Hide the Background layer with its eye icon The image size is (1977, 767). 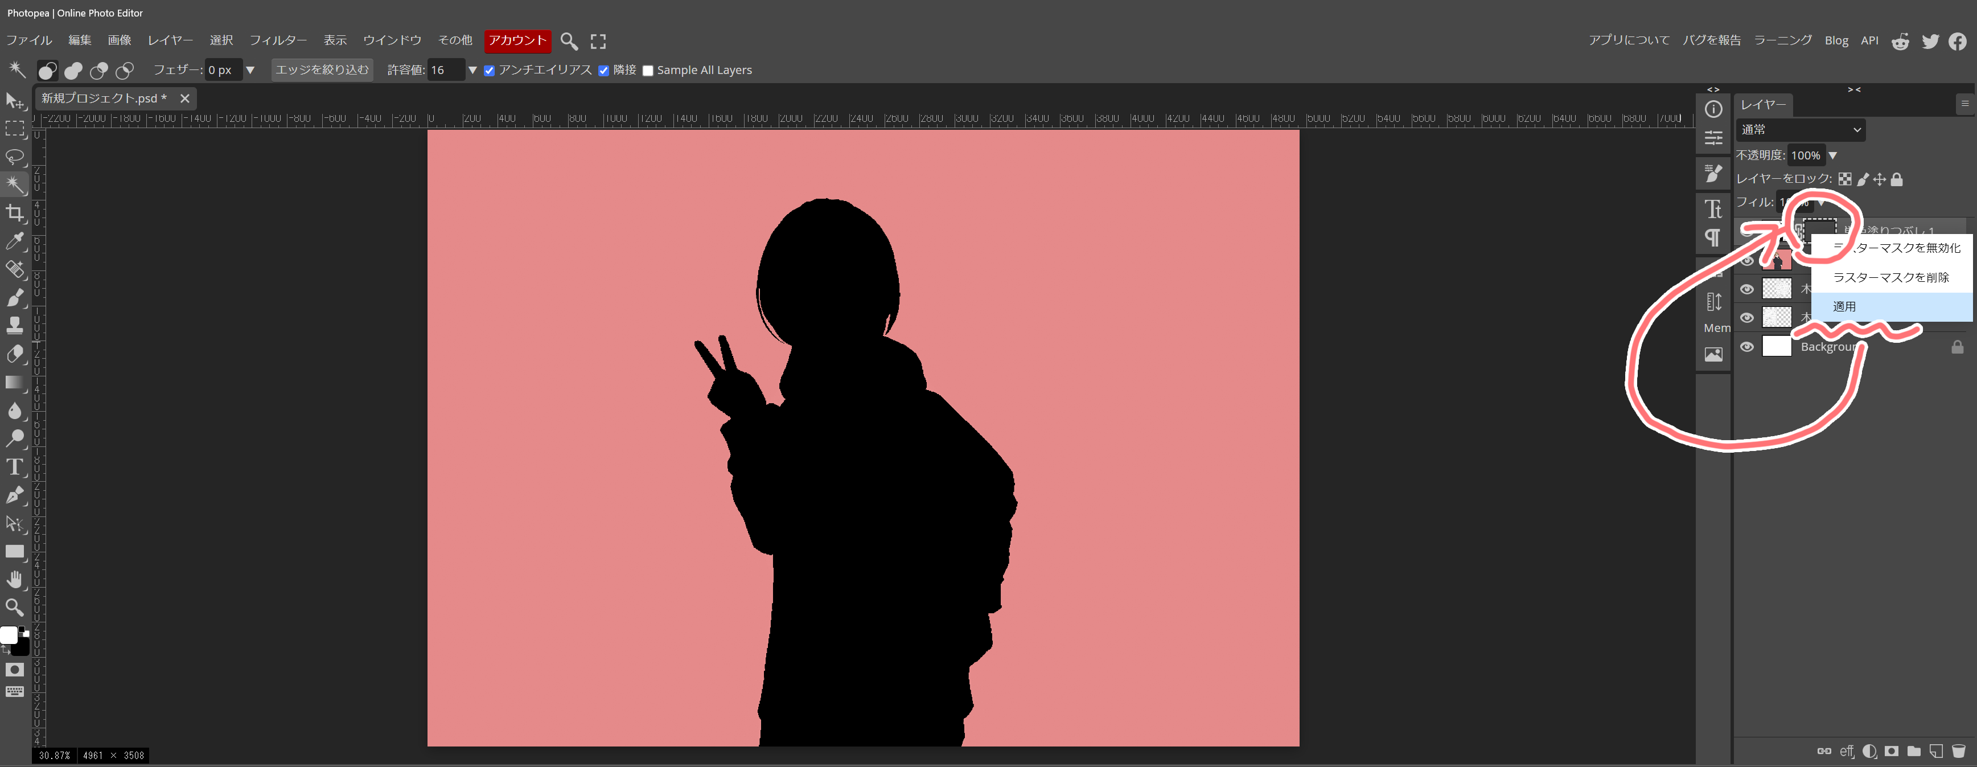[1747, 346]
